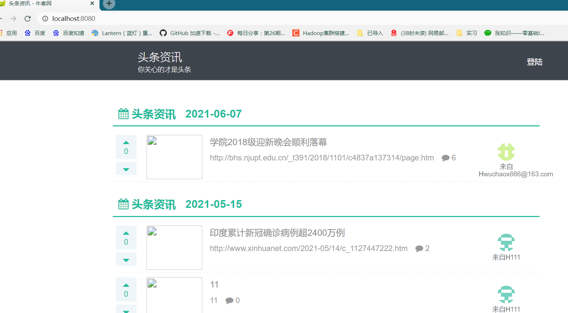Downvote the 学院2018级迎新晚会 news item
The width and height of the screenshot is (568, 313).
[126, 169]
